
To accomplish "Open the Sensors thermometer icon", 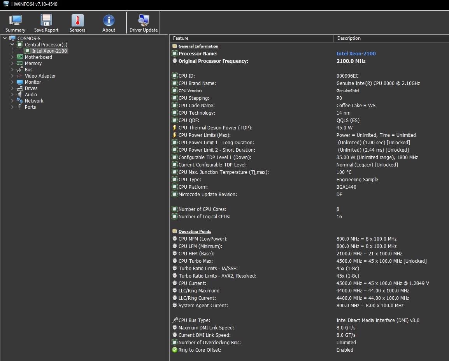I will pyautogui.click(x=77, y=23).
